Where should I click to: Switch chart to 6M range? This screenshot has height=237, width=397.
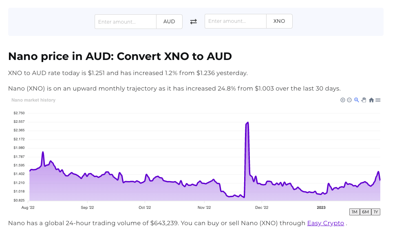point(365,212)
